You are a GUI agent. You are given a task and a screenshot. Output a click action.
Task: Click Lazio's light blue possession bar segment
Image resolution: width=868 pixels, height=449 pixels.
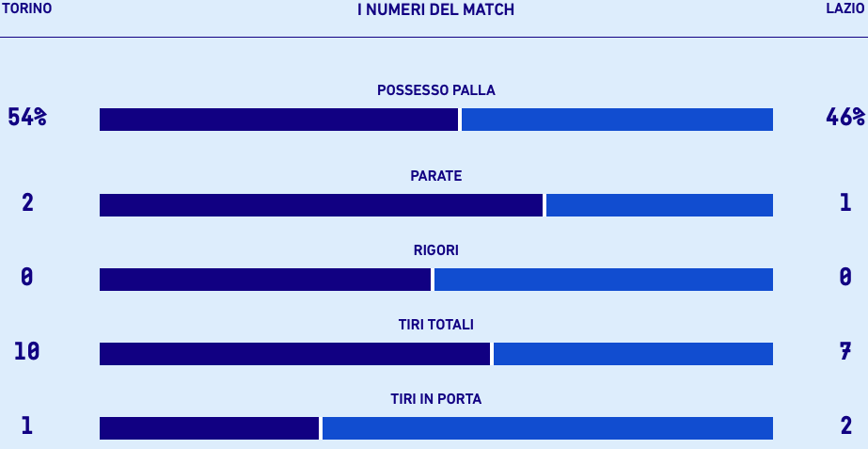click(x=617, y=120)
